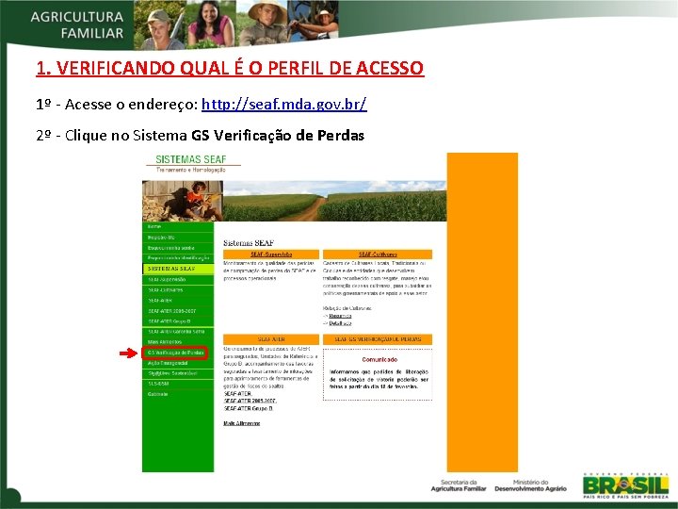Open the http://seaf.mda.gov.br/ hyperlink
Screen dimensions: 678x509
click(x=284, y=105)
